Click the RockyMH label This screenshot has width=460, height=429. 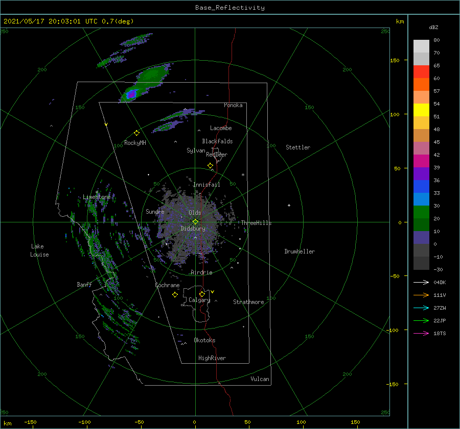pyautogui.click(x=135, y=143)
